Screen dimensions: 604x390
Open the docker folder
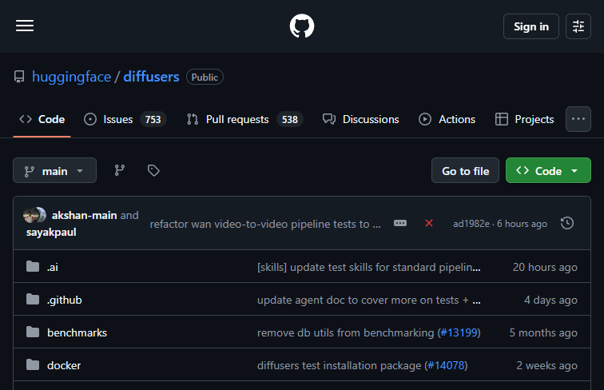point(64,365)
